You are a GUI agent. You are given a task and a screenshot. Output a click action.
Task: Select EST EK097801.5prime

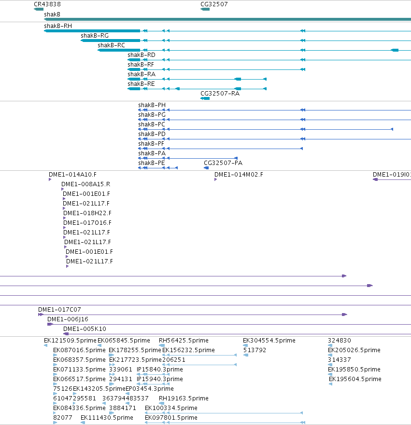pos(225,423)
